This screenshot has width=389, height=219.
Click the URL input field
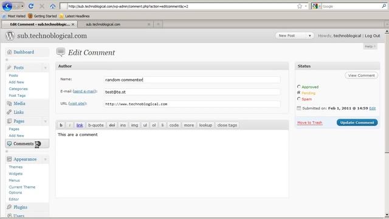(x=192, y=104)
